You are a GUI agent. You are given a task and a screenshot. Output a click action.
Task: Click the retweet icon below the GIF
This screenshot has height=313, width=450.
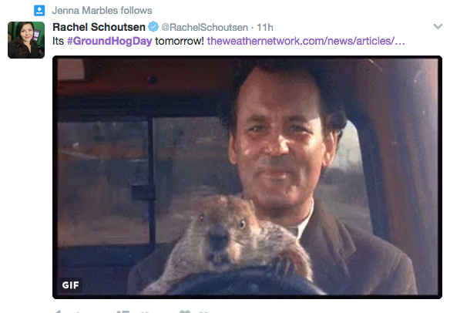[123, 311]
